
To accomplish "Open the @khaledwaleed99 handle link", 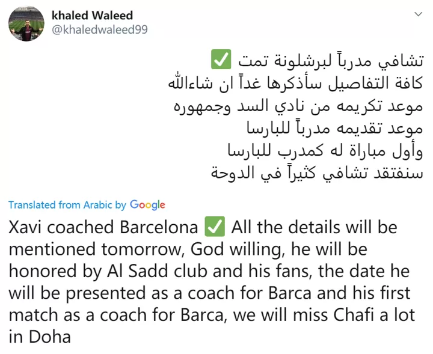I will click(100, 29).
